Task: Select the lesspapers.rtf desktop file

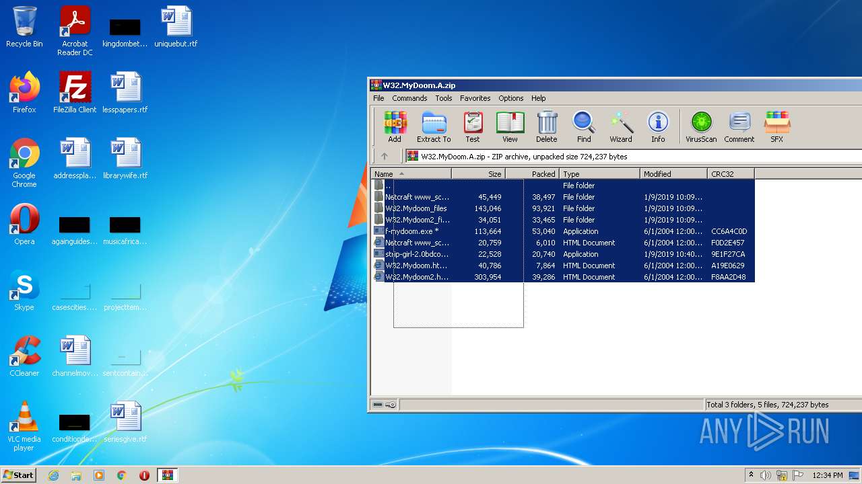Action: pos(125,92)
